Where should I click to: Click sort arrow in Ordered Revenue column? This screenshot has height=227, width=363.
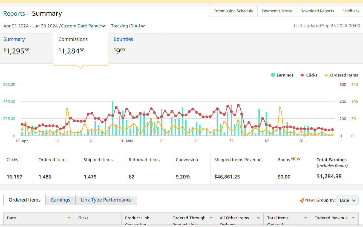353,218
